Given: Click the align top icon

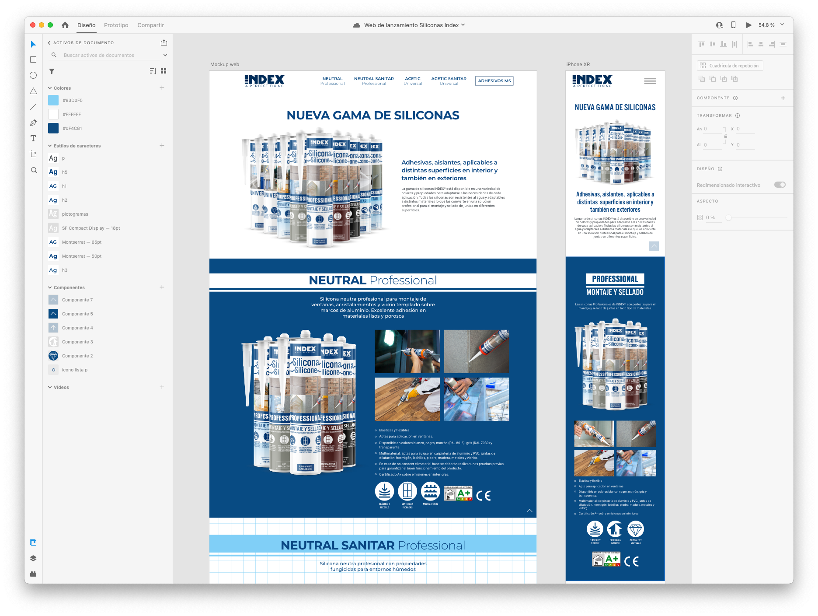Looking at the screenshot, I should click(x=702, y=44).
